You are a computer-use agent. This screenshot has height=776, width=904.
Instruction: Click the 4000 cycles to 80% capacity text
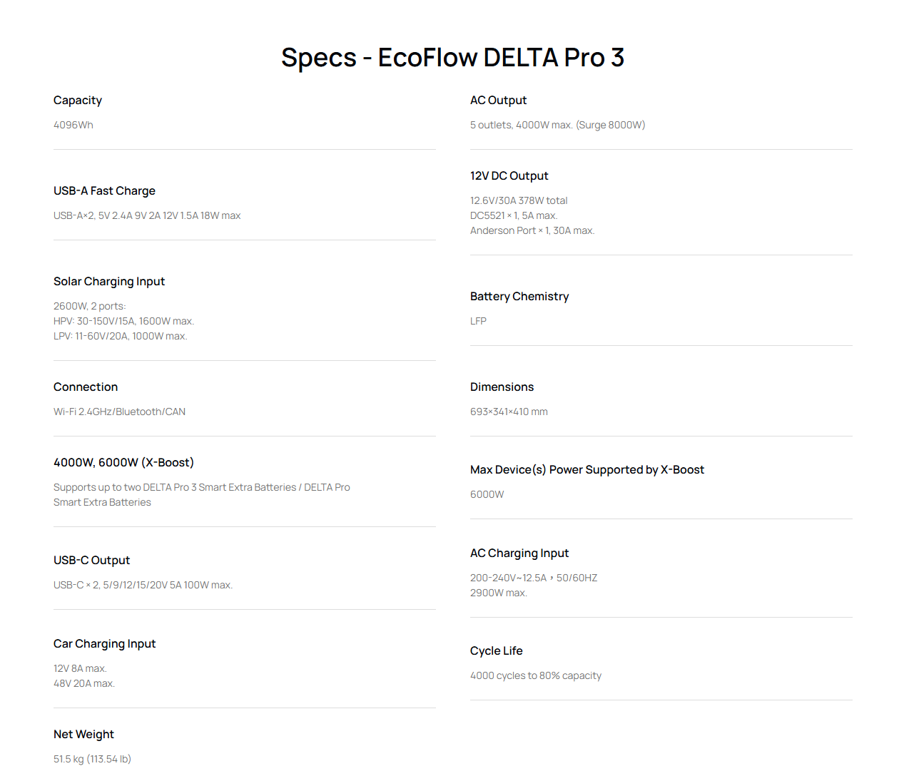coord(535,675)
